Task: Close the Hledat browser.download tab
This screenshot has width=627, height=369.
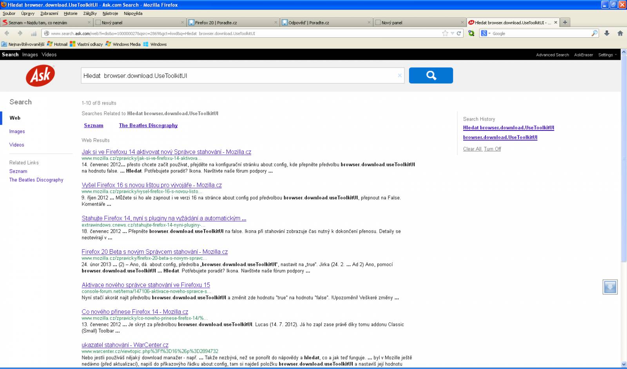Action: coord(556,23)
